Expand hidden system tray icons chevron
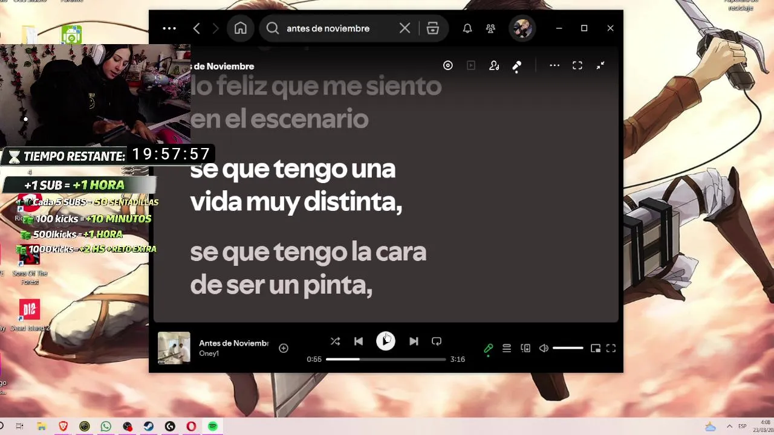 tap(729, 427)
